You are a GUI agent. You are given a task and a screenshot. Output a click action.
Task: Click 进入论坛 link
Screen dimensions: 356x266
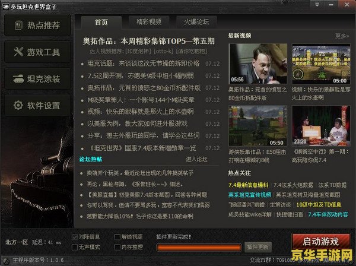click(196, 159)
